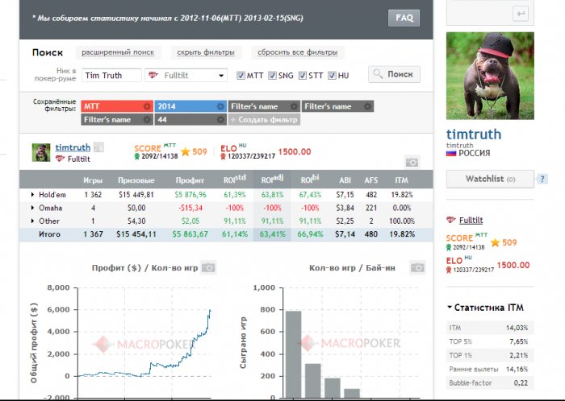Click the Поиск search button
This screenshot has width=565, height=401.
click(x=394, y=74)
